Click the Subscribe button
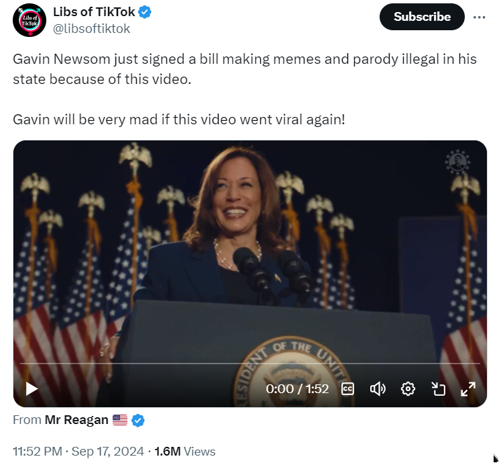 (422, 17)
